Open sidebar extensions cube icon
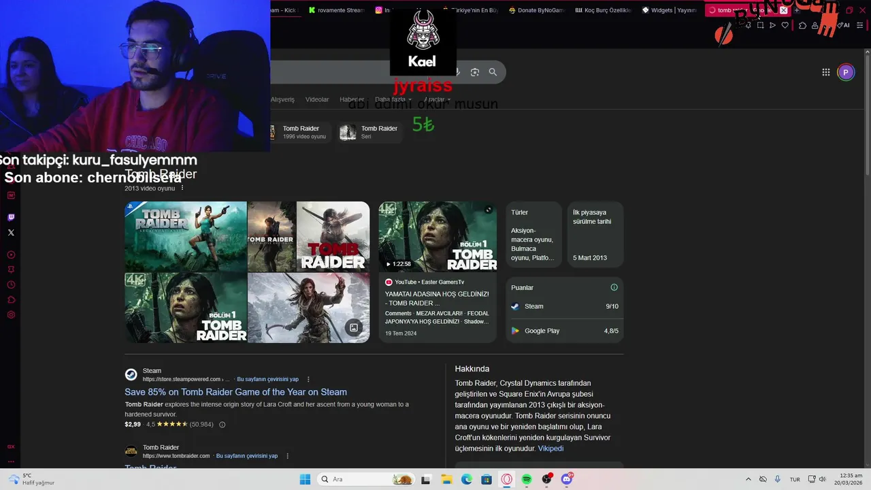This screenshot has height=490, width=871. 11,299
